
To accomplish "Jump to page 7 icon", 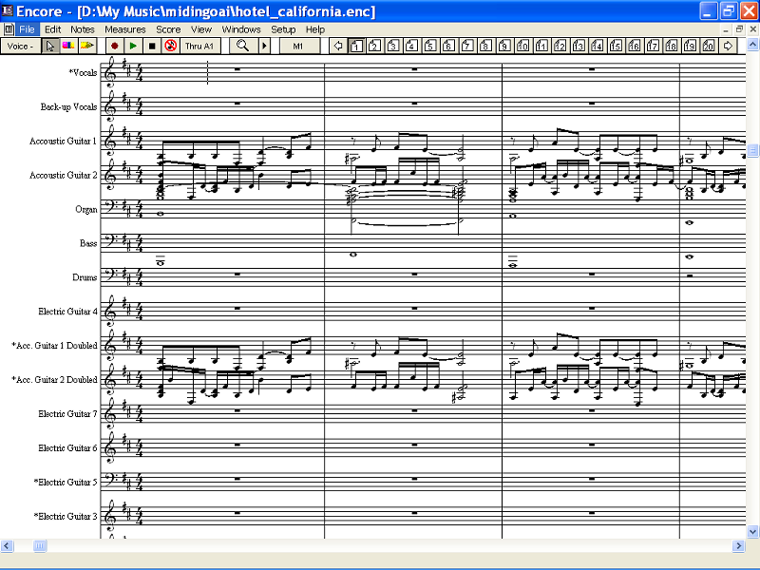I will click(x=467, y=46).
